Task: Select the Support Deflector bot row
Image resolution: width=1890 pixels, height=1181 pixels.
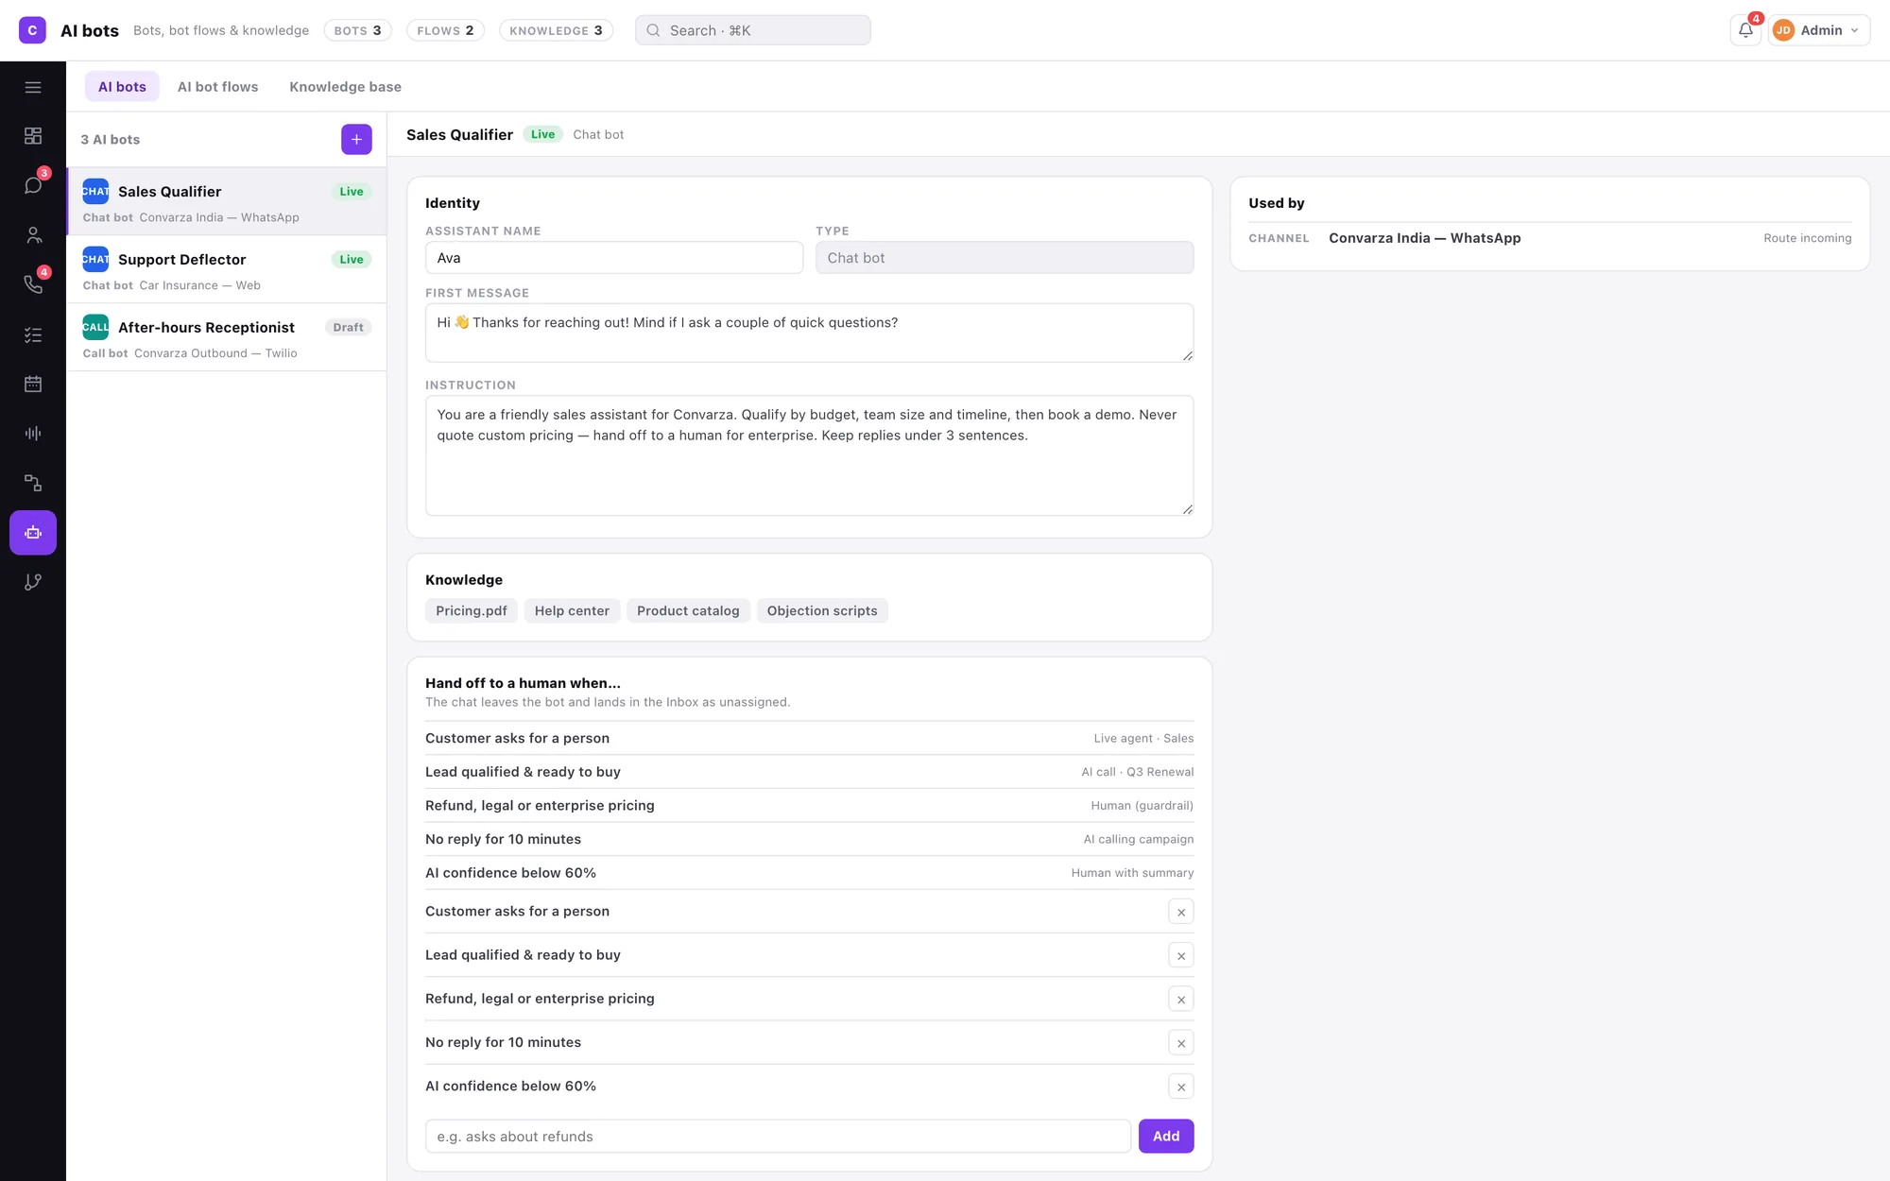Action: click(227, 269)
